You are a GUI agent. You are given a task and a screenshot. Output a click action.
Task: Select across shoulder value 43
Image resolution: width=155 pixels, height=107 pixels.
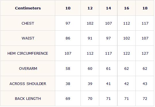pyautogui.click(x=145, y=84)
